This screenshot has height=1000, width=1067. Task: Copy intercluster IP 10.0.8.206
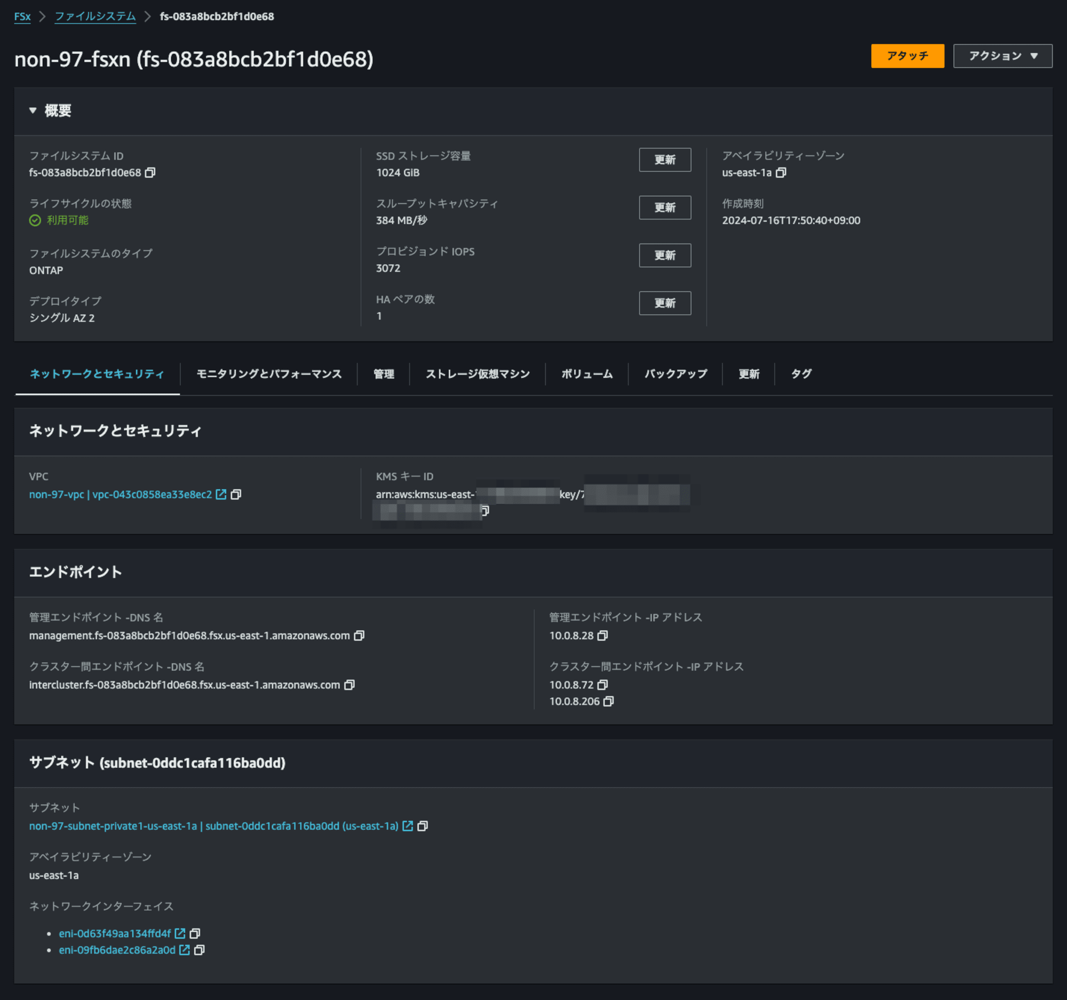click(x=608, y=701)
